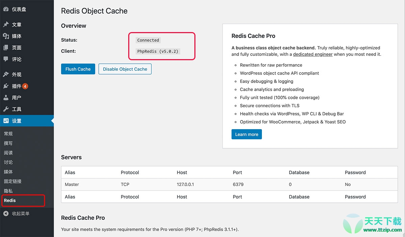Click the 6379 port cell

[x=238, y=185]
